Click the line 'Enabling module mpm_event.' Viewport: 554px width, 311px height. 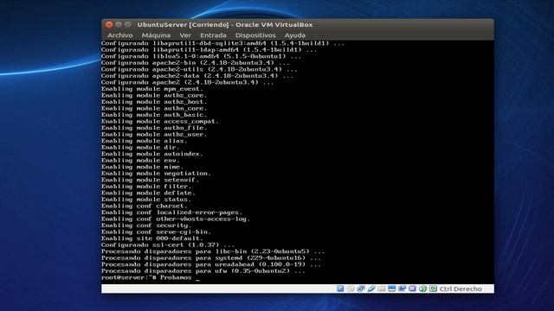(152, 89)
